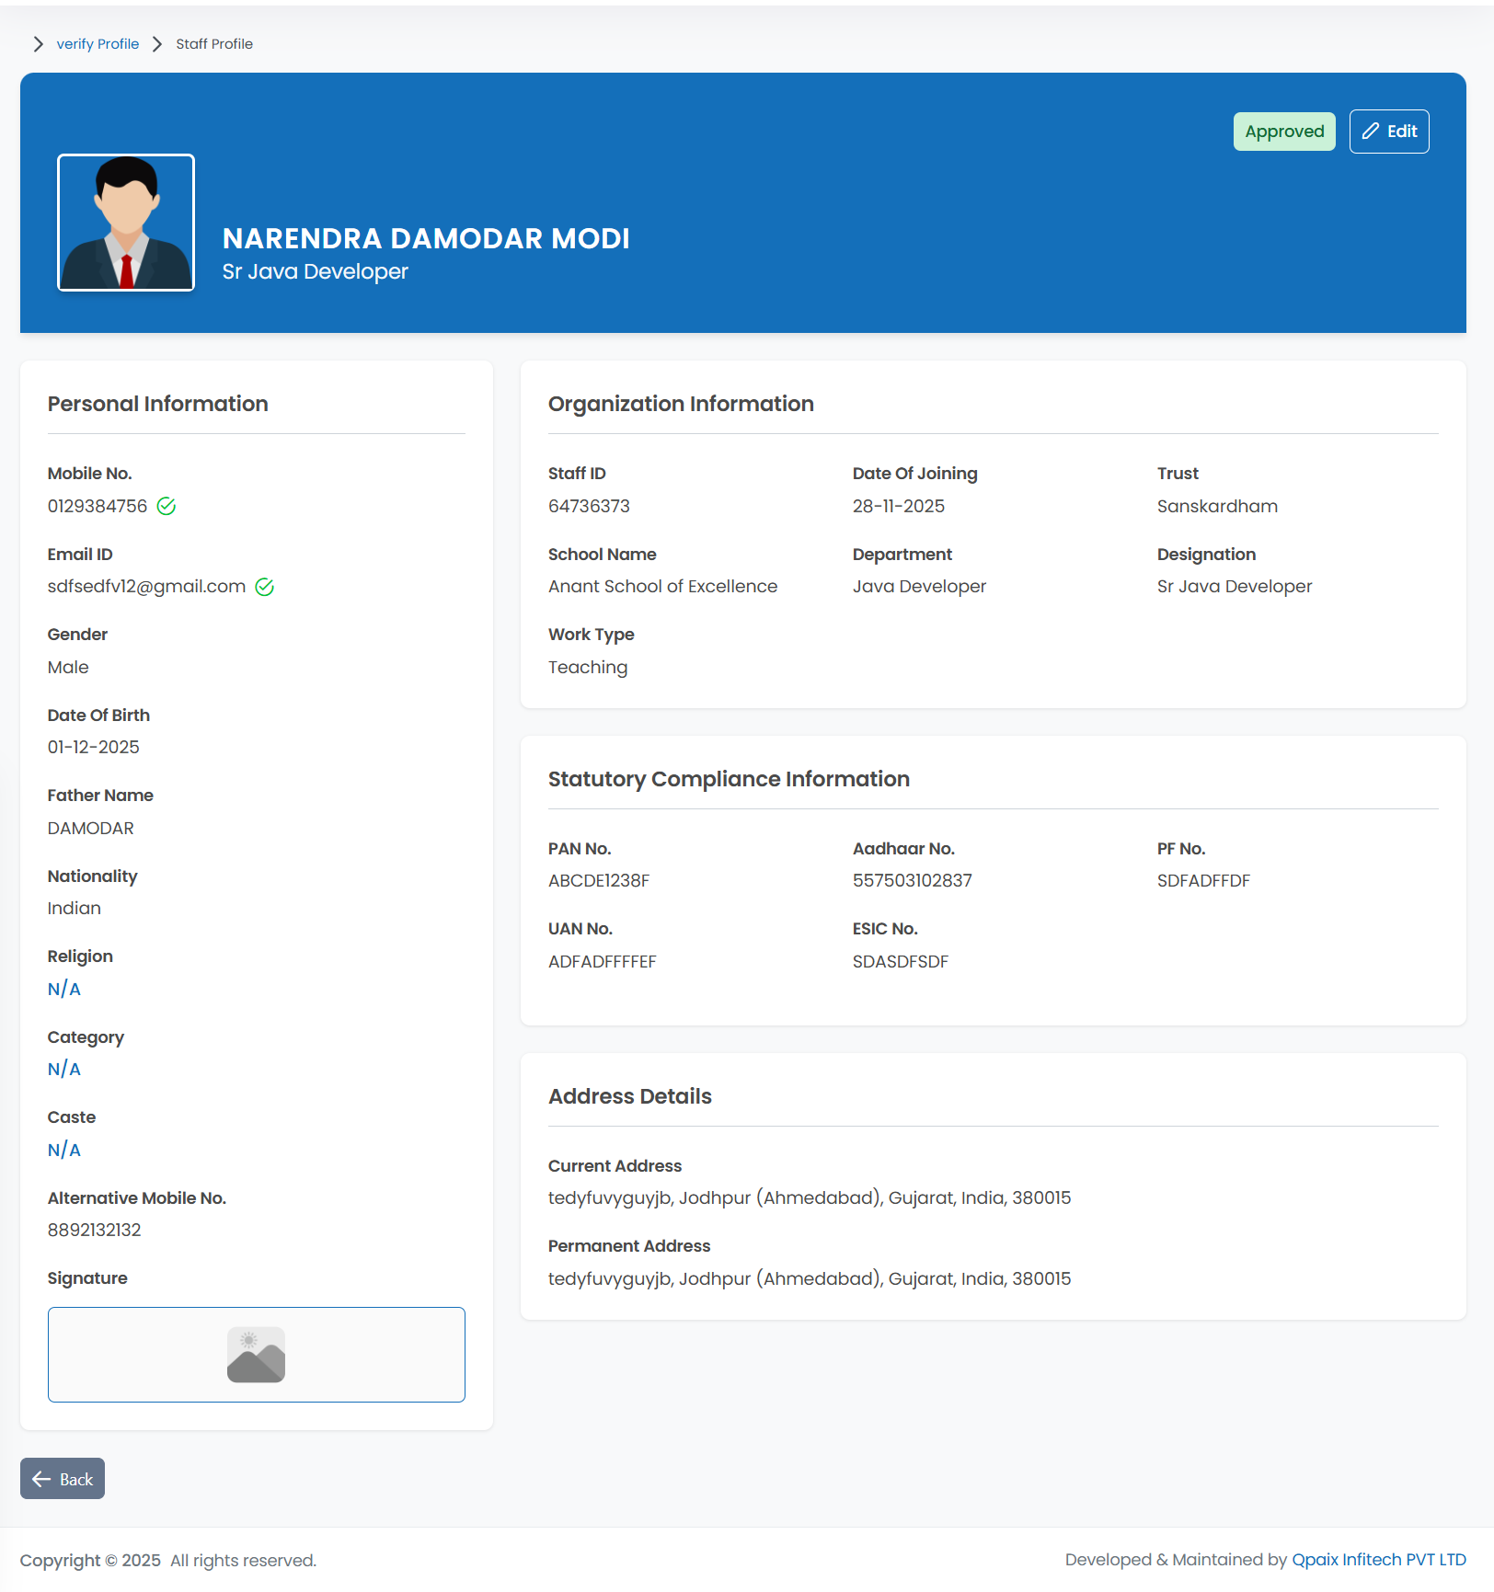
Task: Open the verify Profile breadcrumb link
Action: [98, 44]
